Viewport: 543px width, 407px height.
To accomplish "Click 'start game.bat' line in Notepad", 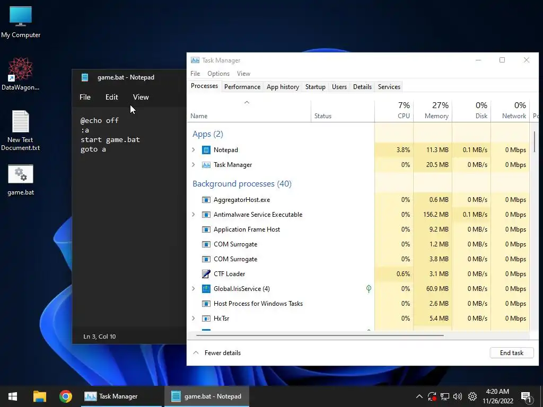I will coord(110,140).
